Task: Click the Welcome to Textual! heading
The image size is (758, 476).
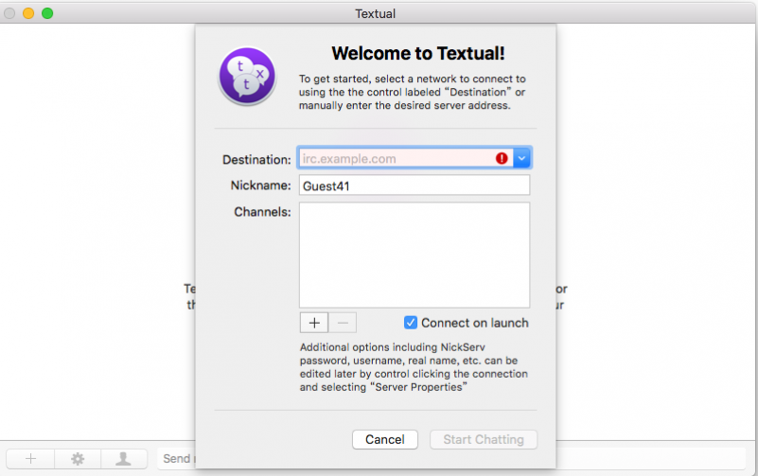Action: pos(418,53)
